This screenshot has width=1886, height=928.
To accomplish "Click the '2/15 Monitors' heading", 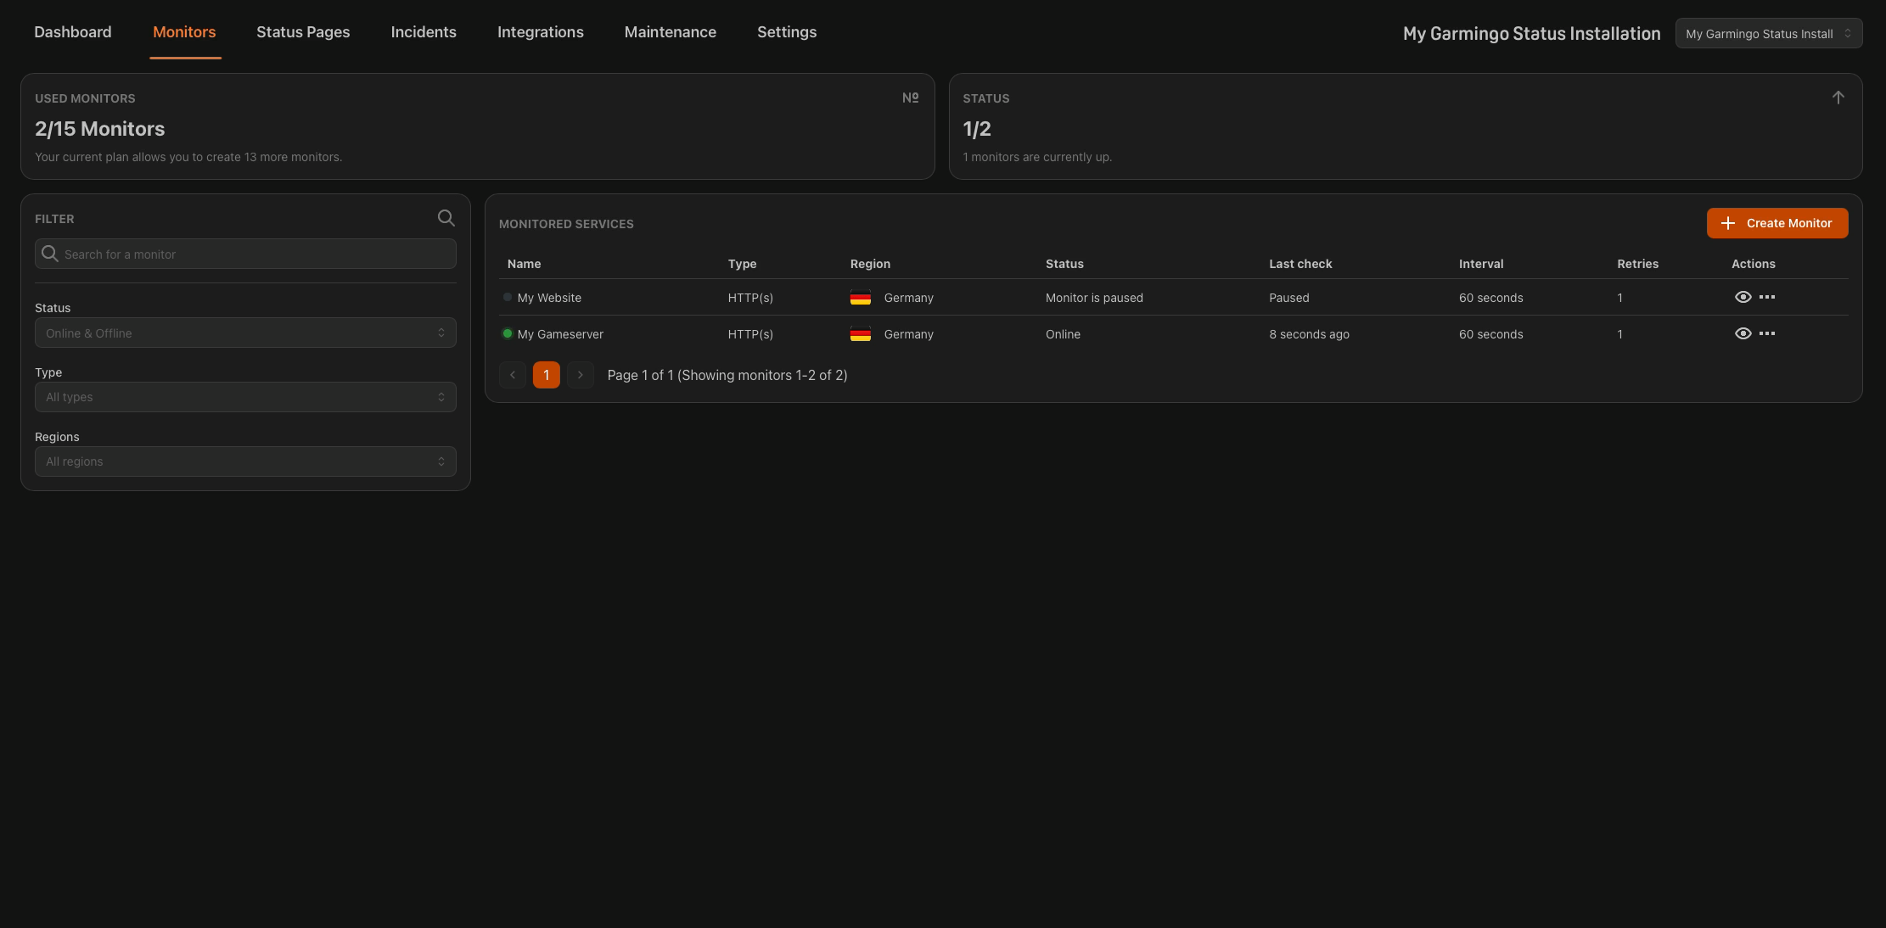I will point(99,129).
